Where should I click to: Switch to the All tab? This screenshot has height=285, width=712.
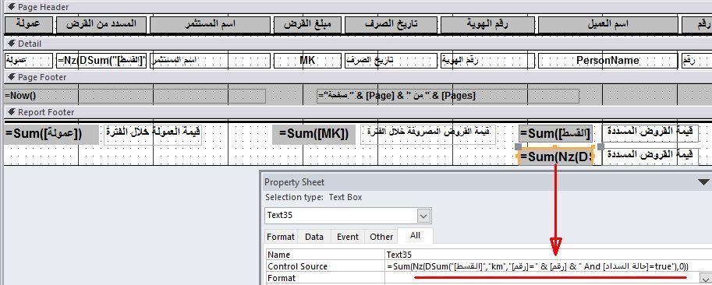click(x=415, y=236)
